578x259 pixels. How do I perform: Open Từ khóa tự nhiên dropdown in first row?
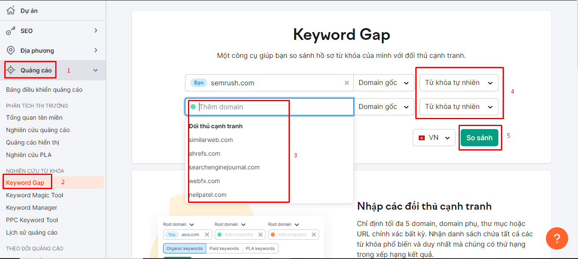(459, 83)
